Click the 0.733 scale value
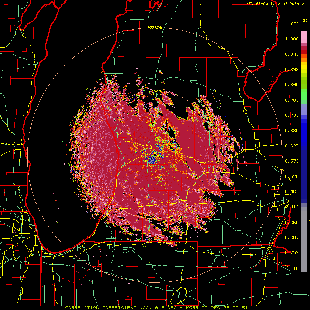 292,115
